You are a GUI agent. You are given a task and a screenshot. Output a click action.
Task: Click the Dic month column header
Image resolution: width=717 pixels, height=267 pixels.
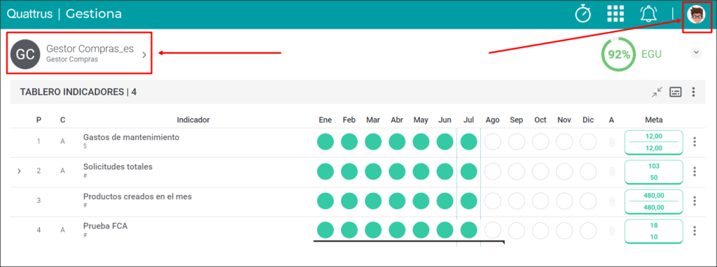click(588, 120)
